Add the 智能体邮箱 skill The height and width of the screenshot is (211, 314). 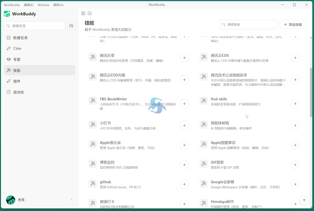295,125
